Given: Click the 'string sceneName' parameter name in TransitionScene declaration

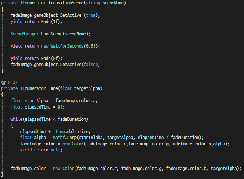Looking at the screenshot, I should (113, 3).
